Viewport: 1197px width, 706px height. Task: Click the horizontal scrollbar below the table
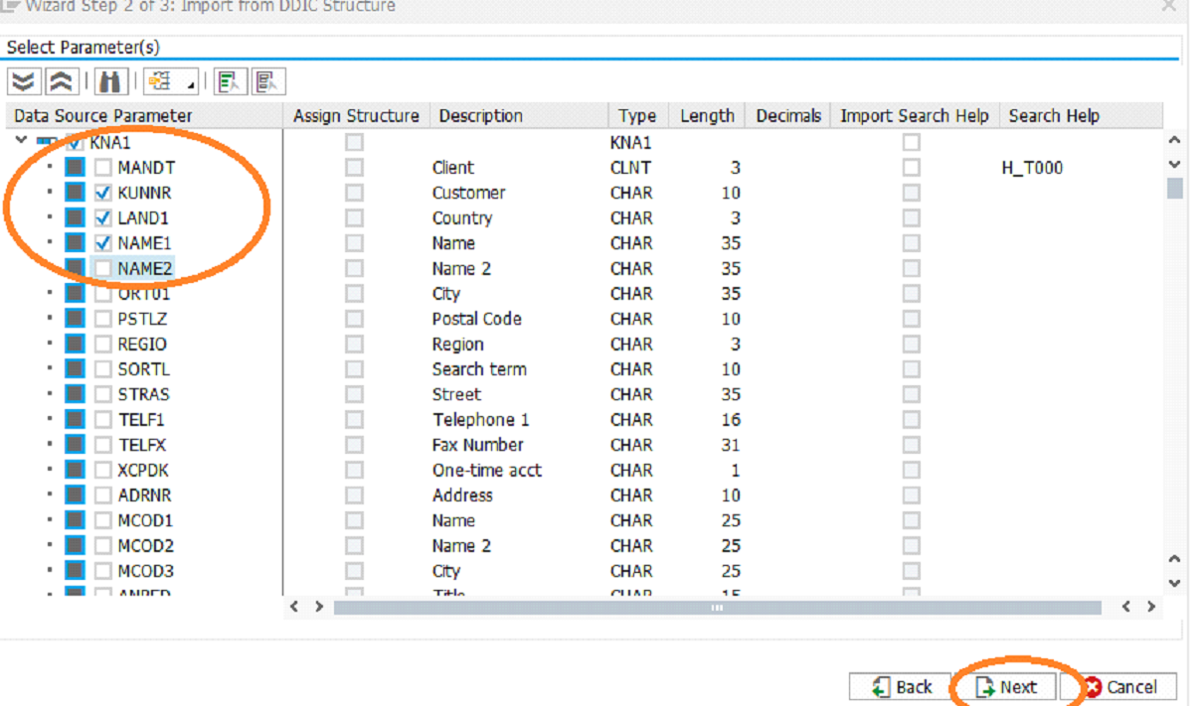(x=718, y=607)
